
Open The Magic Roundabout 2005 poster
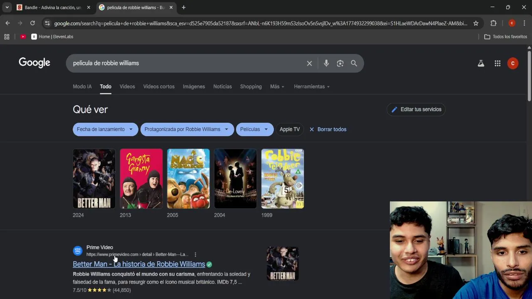(x=188, y=179)
